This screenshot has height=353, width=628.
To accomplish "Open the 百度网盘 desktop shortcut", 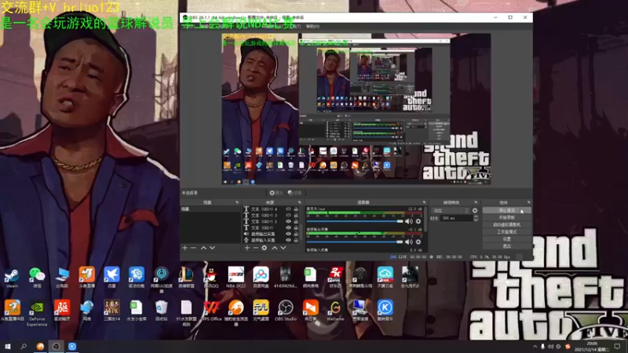I will [261, 278].
